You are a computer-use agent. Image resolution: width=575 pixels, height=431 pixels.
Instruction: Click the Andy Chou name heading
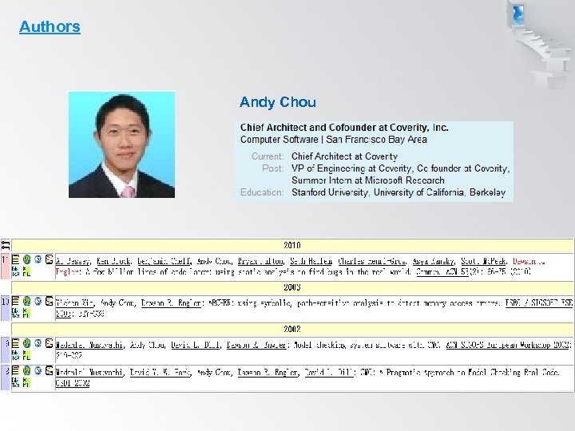[x=278, y=102]
